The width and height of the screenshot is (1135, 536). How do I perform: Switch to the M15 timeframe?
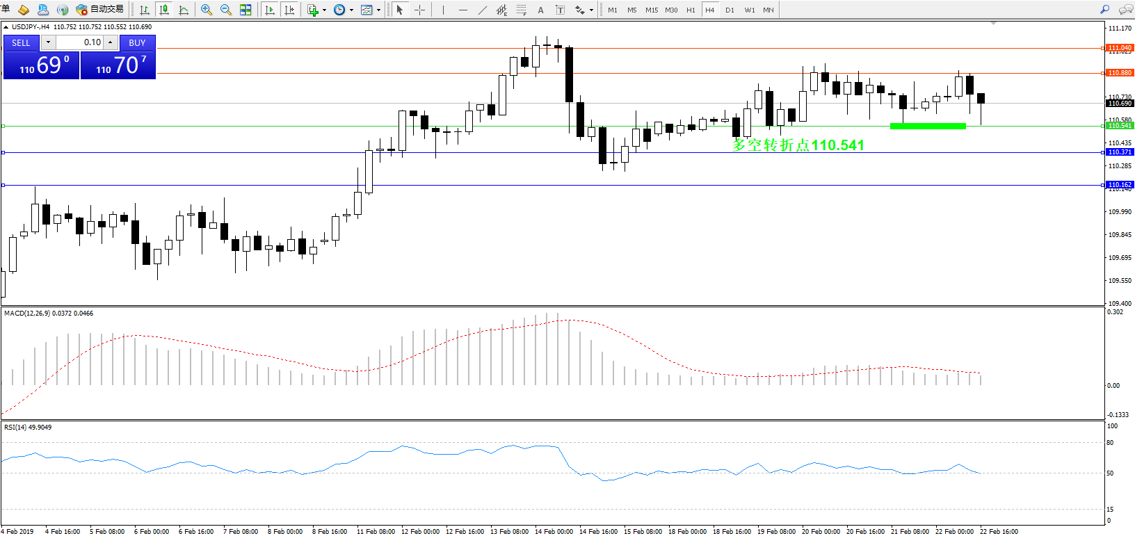pos(651,10)
